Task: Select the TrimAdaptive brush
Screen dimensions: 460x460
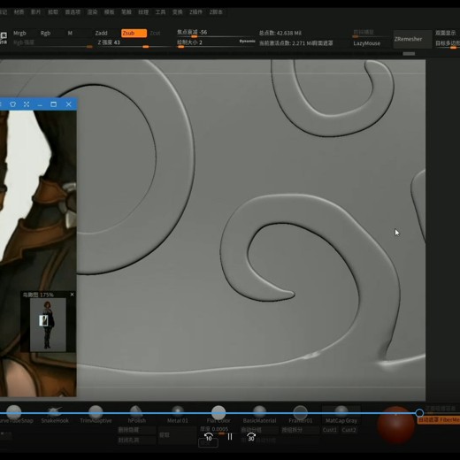Action: (x=96, y=414)
